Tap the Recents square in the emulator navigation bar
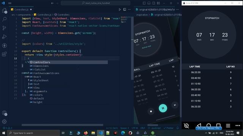The height and width of the screenshot is (136, 243). [x=218, y=125]
